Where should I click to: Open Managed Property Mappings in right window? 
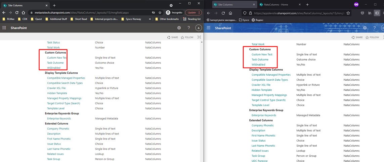coord(269,95)
